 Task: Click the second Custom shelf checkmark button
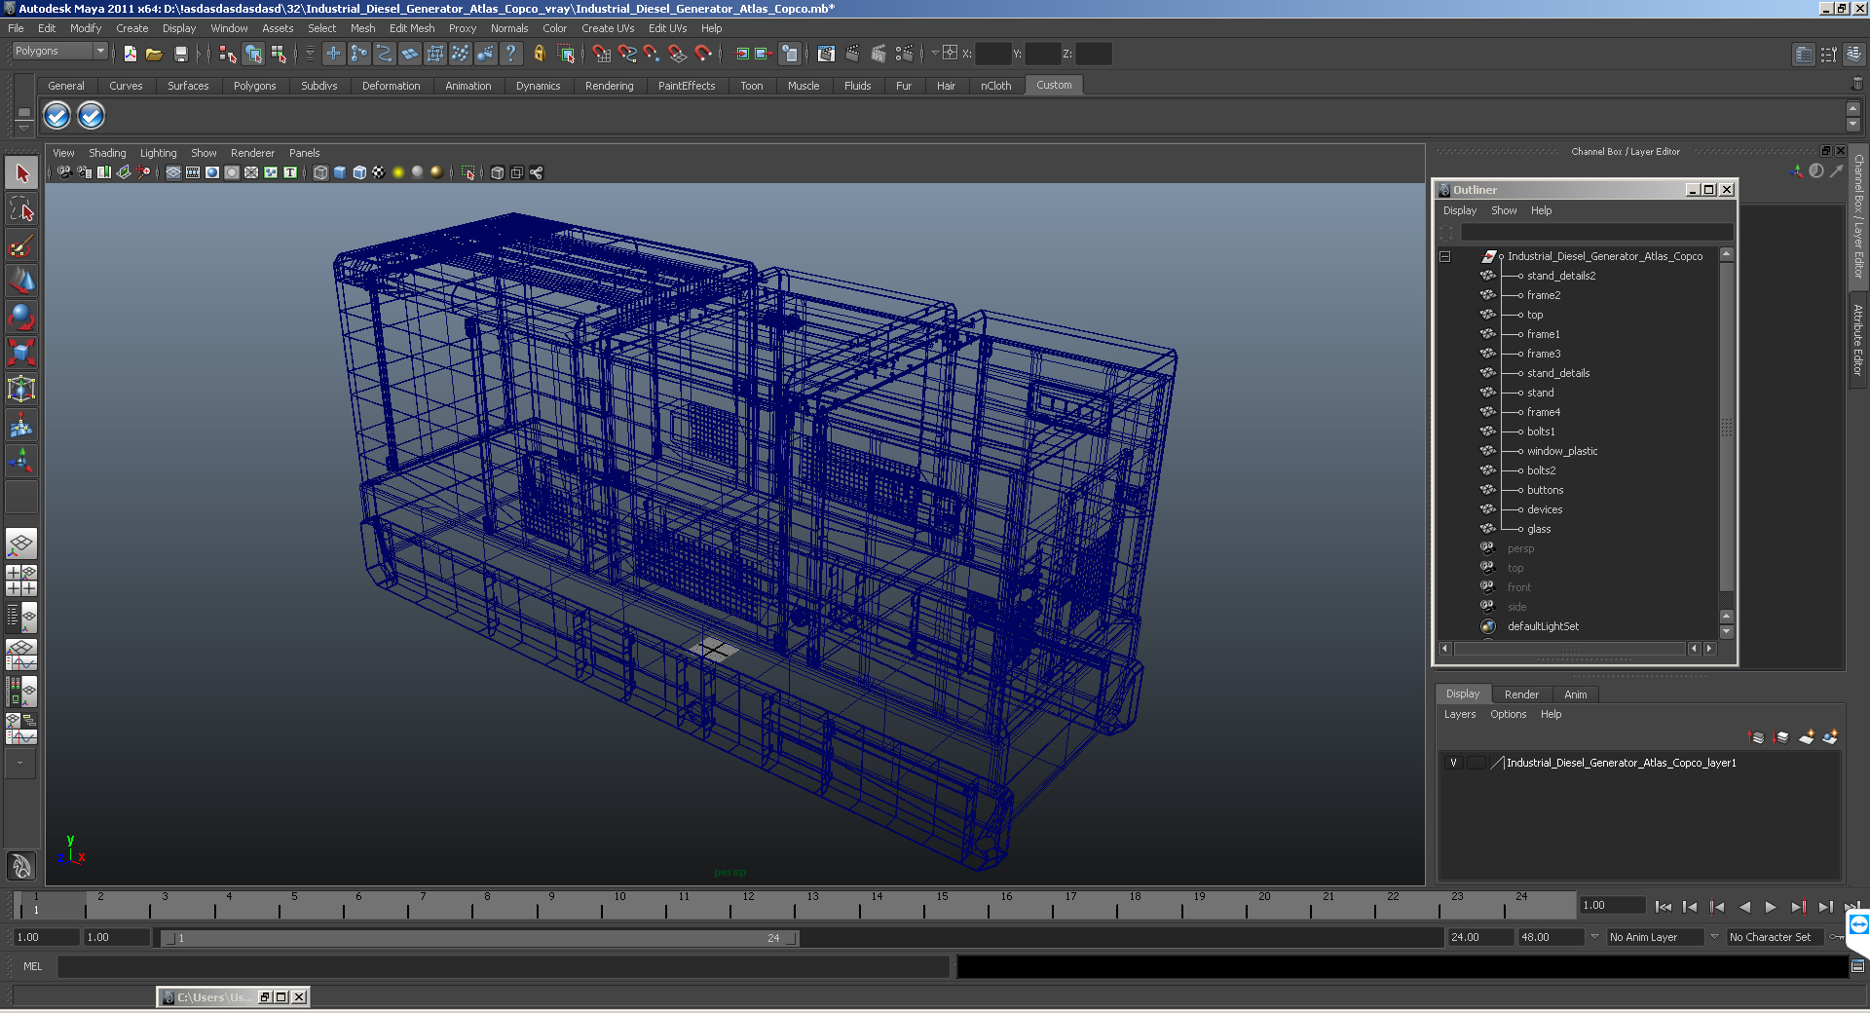coord(91,116)
